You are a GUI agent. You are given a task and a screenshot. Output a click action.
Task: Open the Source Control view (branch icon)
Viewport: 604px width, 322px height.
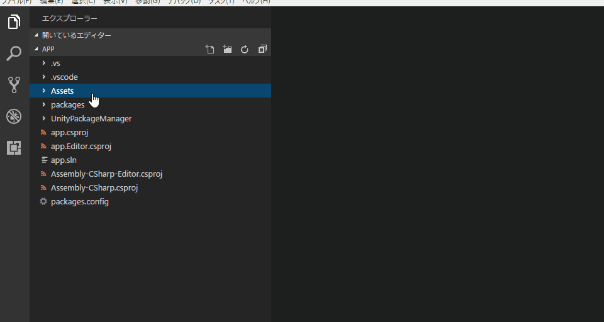(14, 85)
